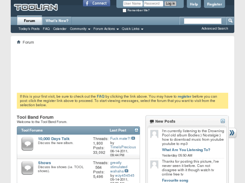Open "greatly stimulated wahaha" thread

click(119, 167)
